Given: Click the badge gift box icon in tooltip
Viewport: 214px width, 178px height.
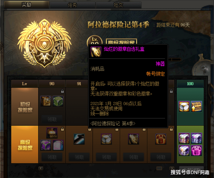Looking at the screenshot, I should pos(96,52).
